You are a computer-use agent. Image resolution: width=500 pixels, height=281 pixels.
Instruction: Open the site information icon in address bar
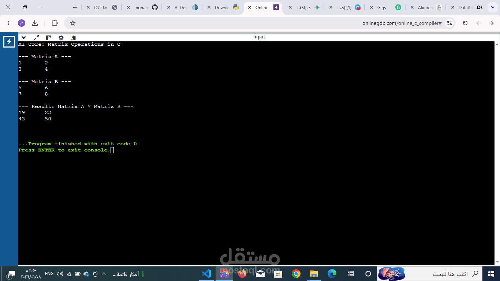(x=449, y=23)
